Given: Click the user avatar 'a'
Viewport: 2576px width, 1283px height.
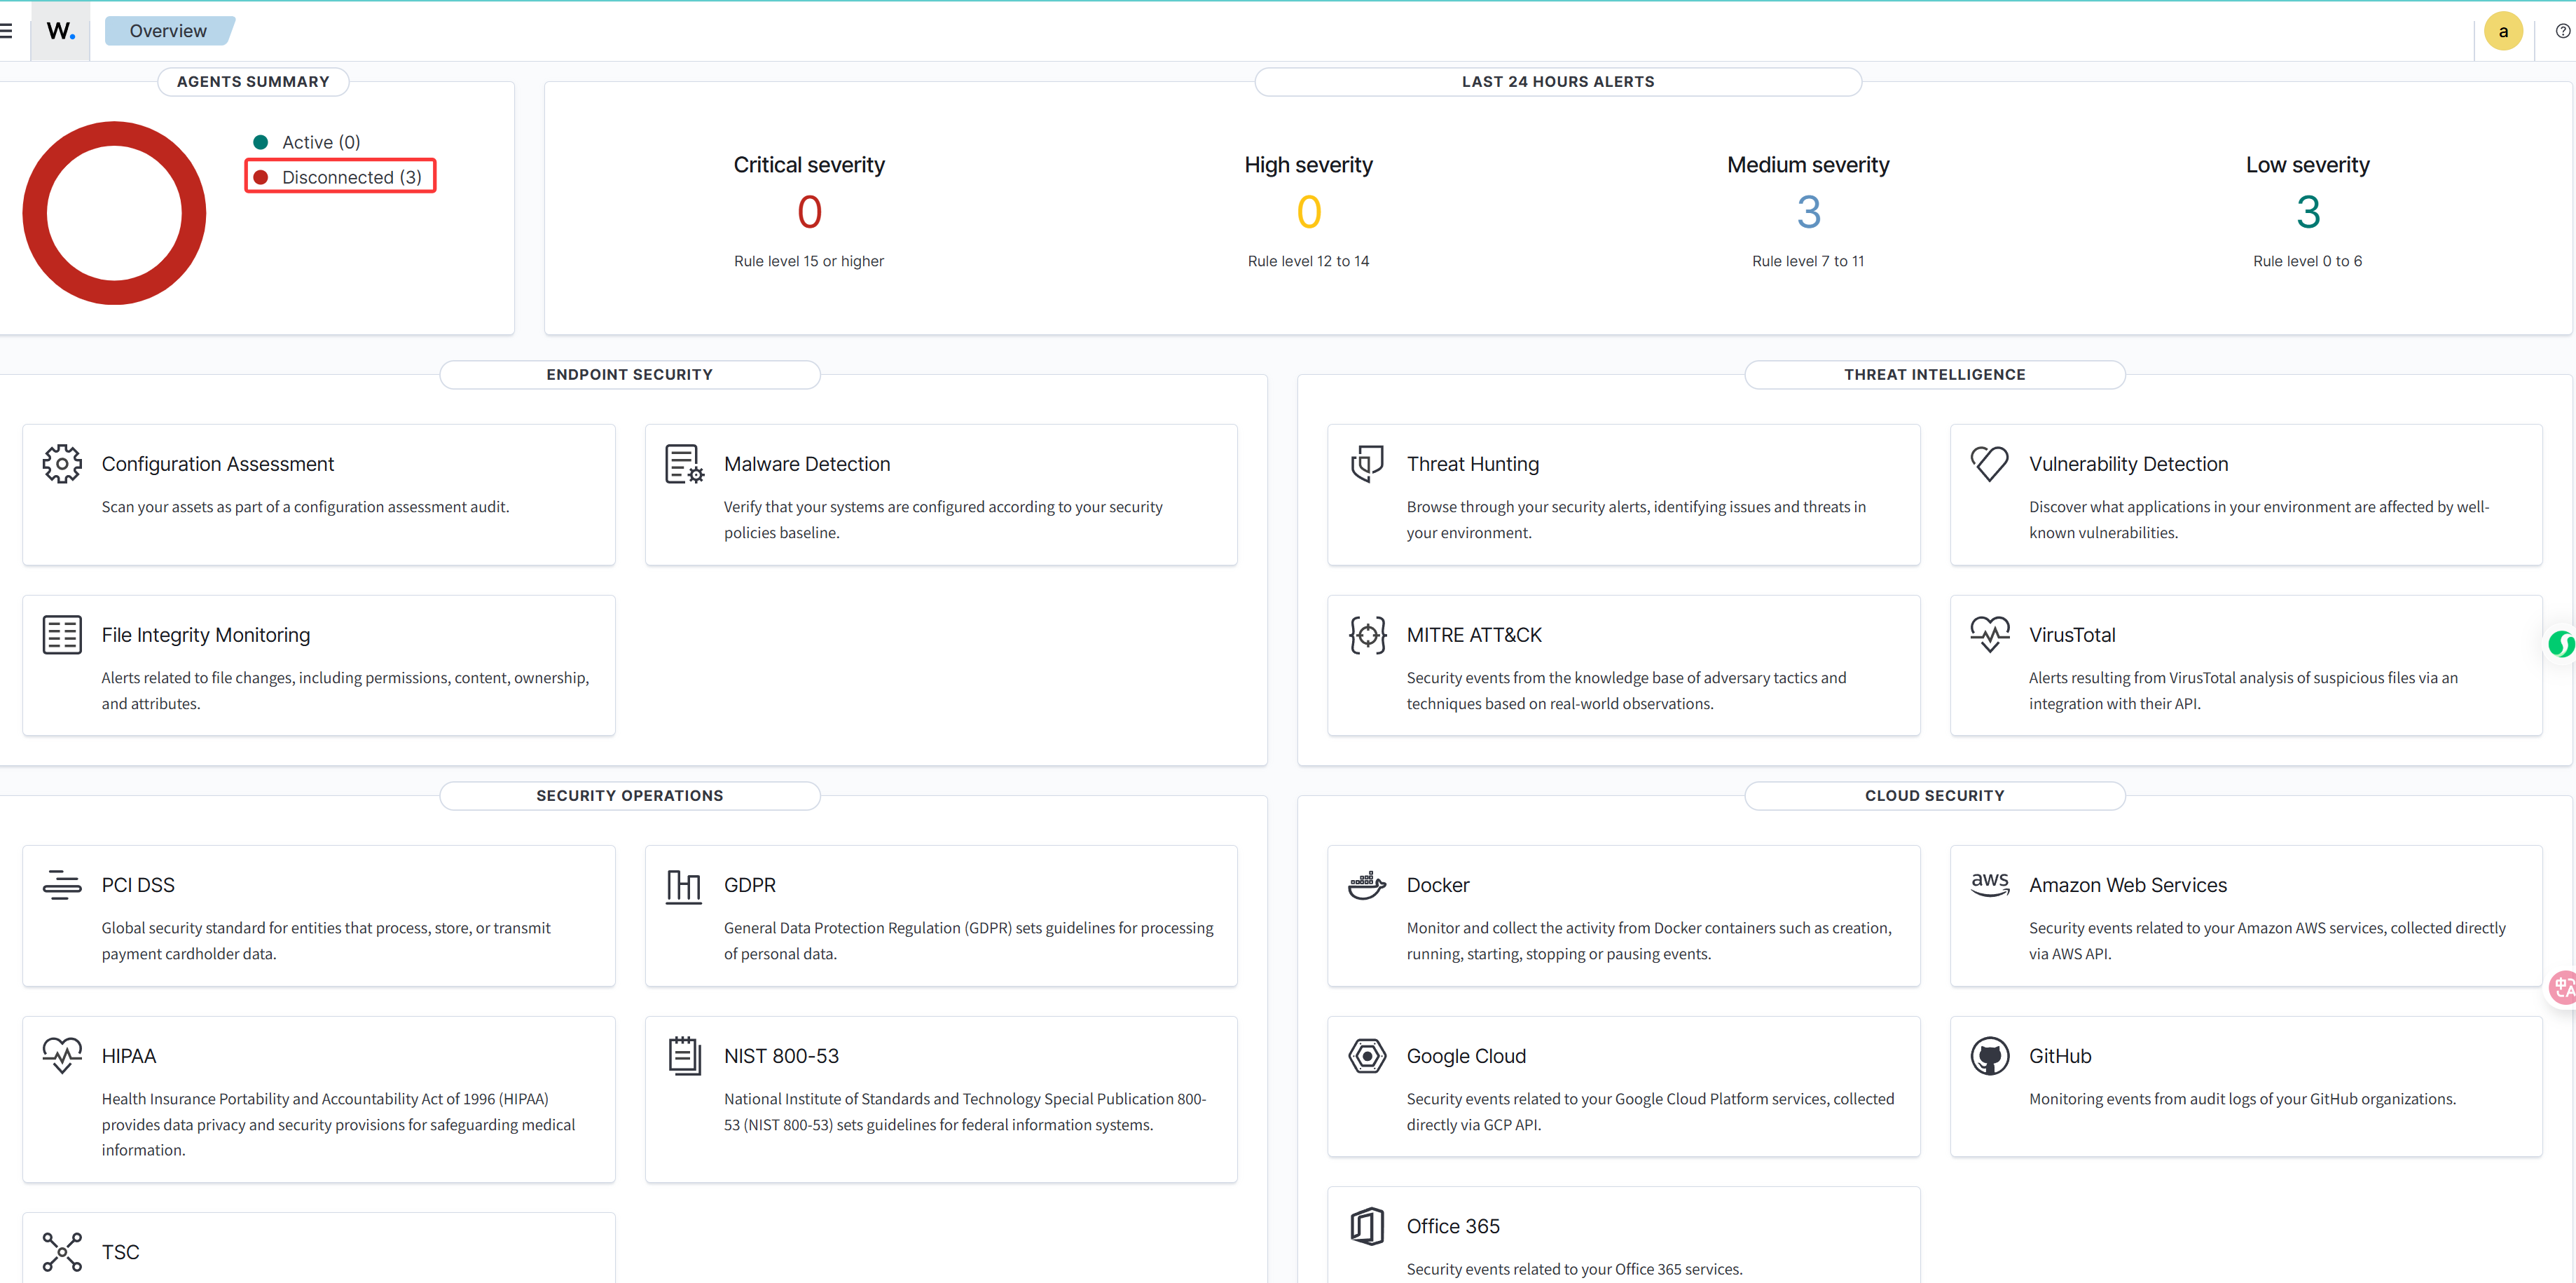Looking at the screenshot, I should click(x=2503, y=31).
